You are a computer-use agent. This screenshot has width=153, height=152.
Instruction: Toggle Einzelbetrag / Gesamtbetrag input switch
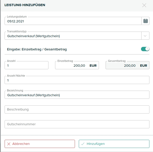point(145,49)
